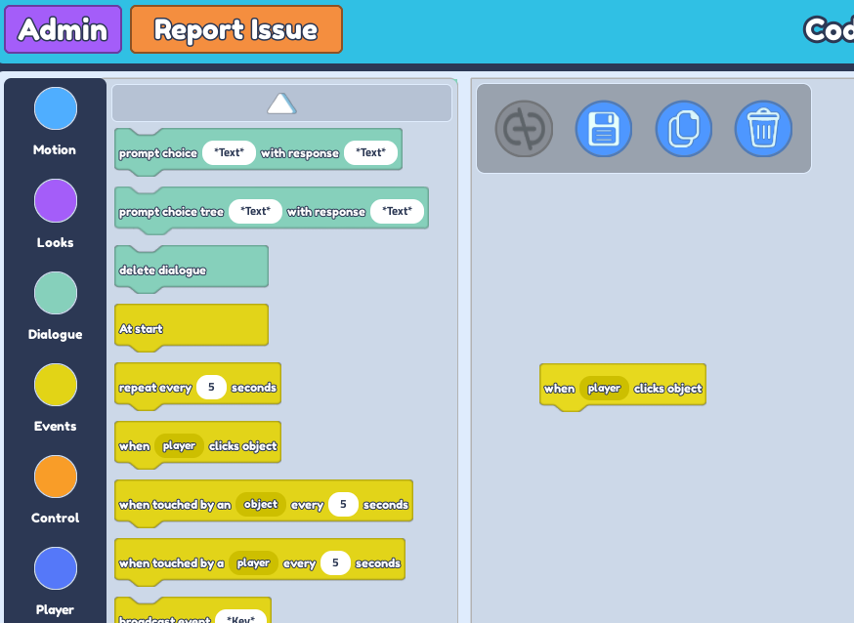This screenshot has height=623, width=854.
Task: Duplicate blocks using the copy icon
Action: [684, 128]
